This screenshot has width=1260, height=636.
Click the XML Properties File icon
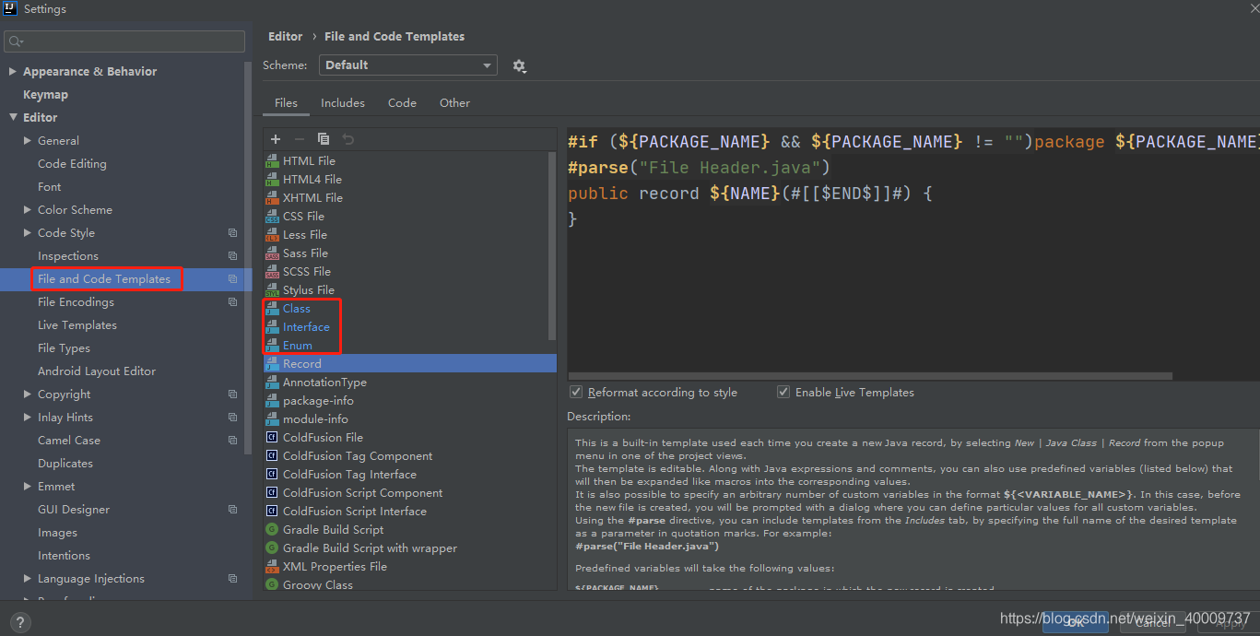(272, 567)
